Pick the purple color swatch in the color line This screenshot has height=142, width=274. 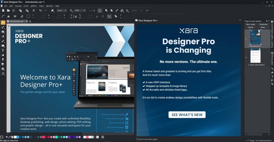tap(69, 137)
